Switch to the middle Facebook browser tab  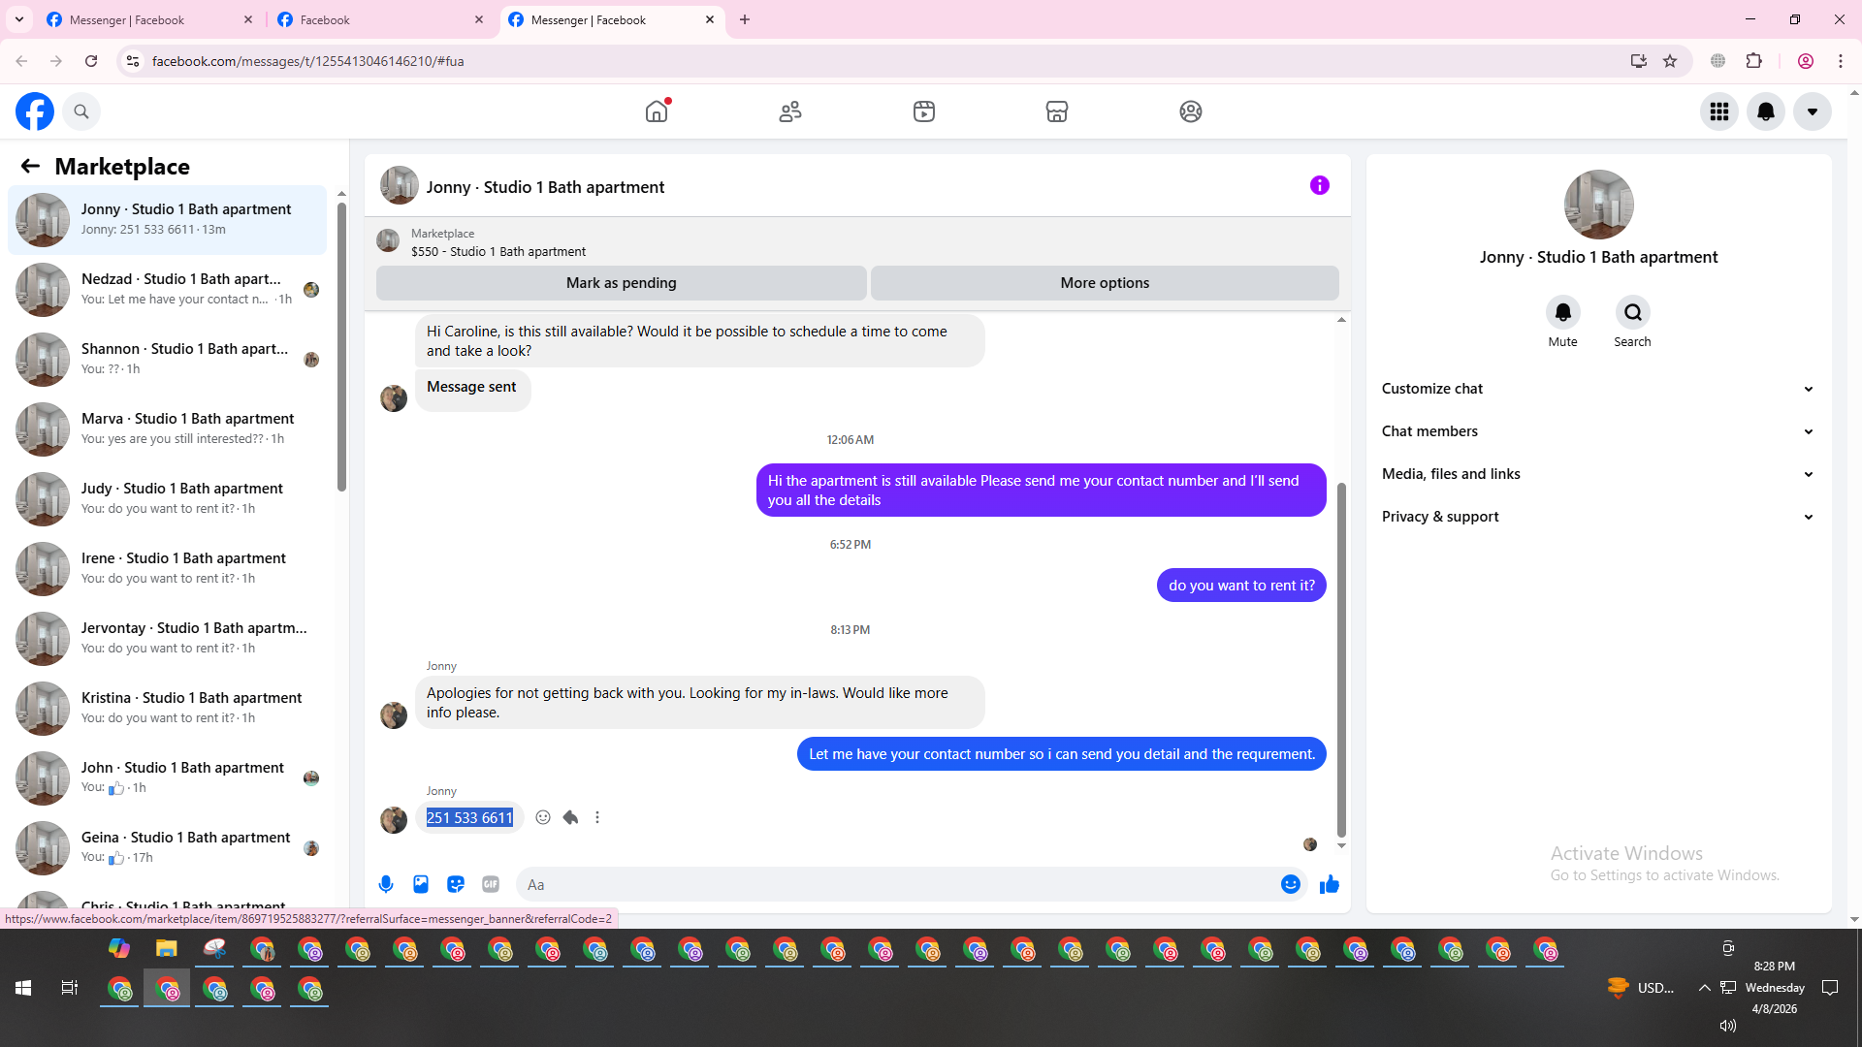pyautogui.click(x=378, y=19)
